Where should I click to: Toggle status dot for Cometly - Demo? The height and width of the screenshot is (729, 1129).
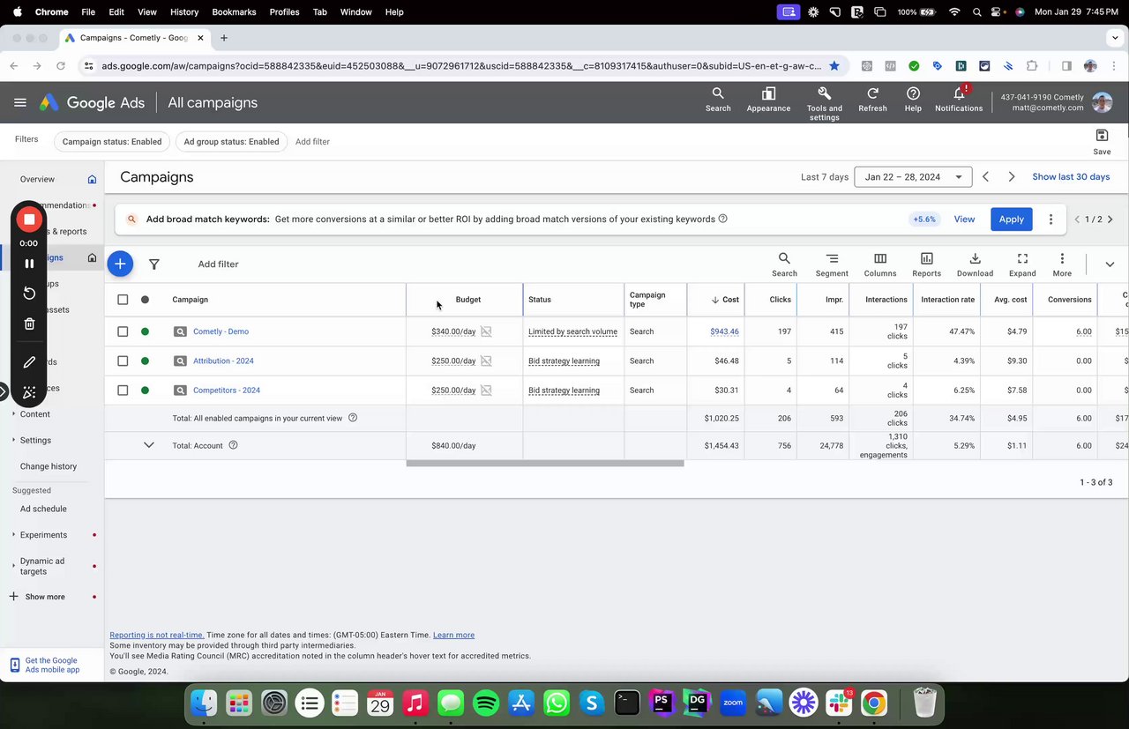[x=145, y=331]
